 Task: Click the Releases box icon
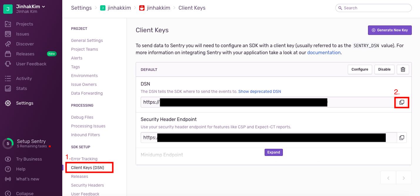(8, 54)
